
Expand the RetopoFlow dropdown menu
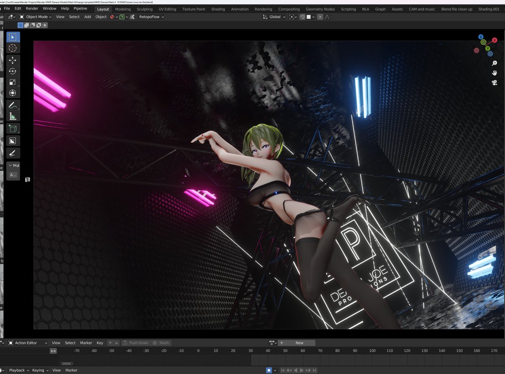(151, 17)
